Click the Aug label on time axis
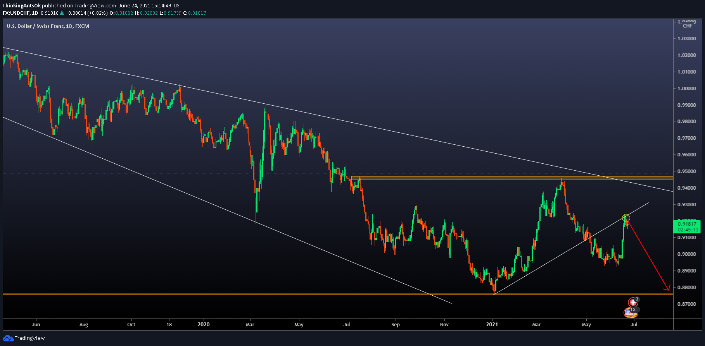The height and width of the screenshot is (346, 705). point(83,325)
